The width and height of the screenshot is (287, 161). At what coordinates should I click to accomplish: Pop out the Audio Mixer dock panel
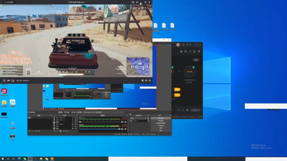tap(128, 116)
